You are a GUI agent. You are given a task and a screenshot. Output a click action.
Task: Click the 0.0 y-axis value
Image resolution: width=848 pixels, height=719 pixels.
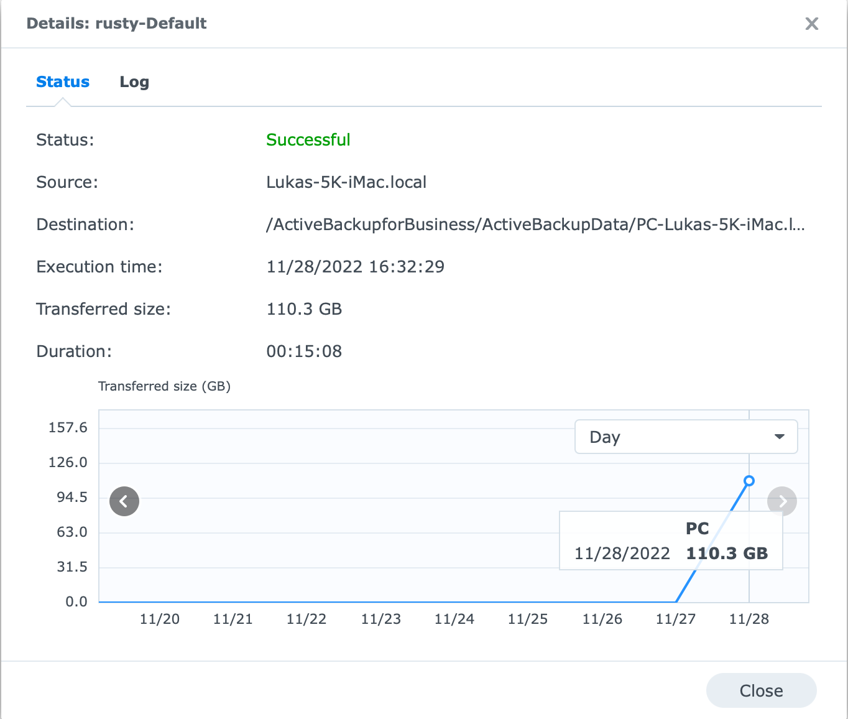coord(76,602)
